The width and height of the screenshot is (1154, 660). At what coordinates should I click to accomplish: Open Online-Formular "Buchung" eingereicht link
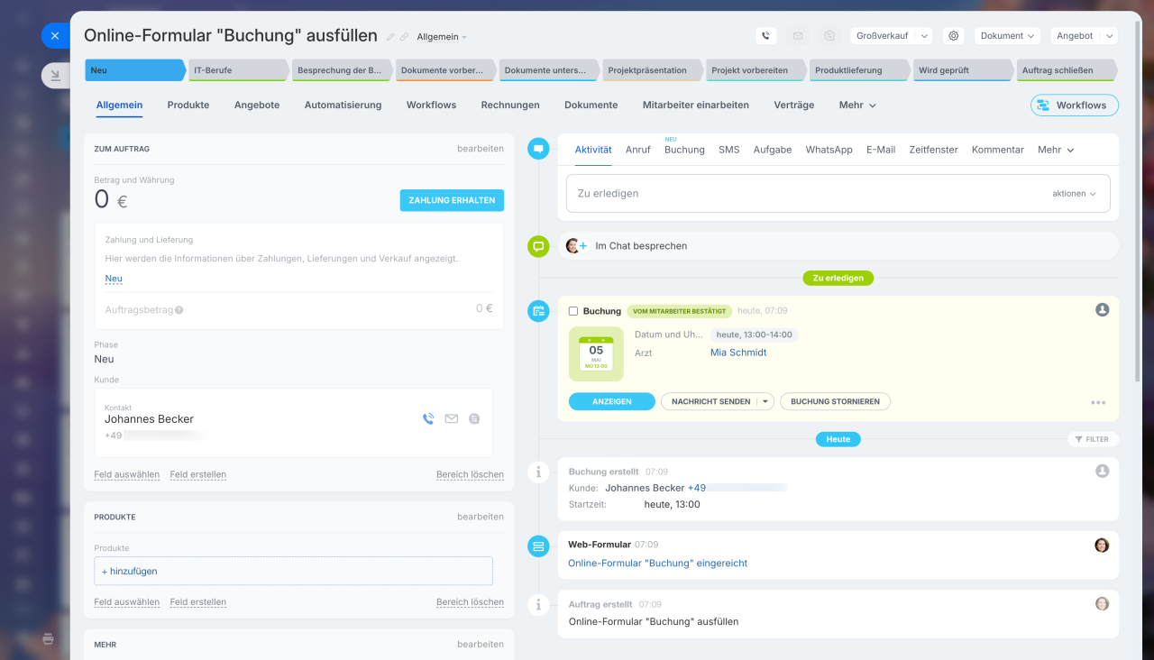[x=658, y=564]
